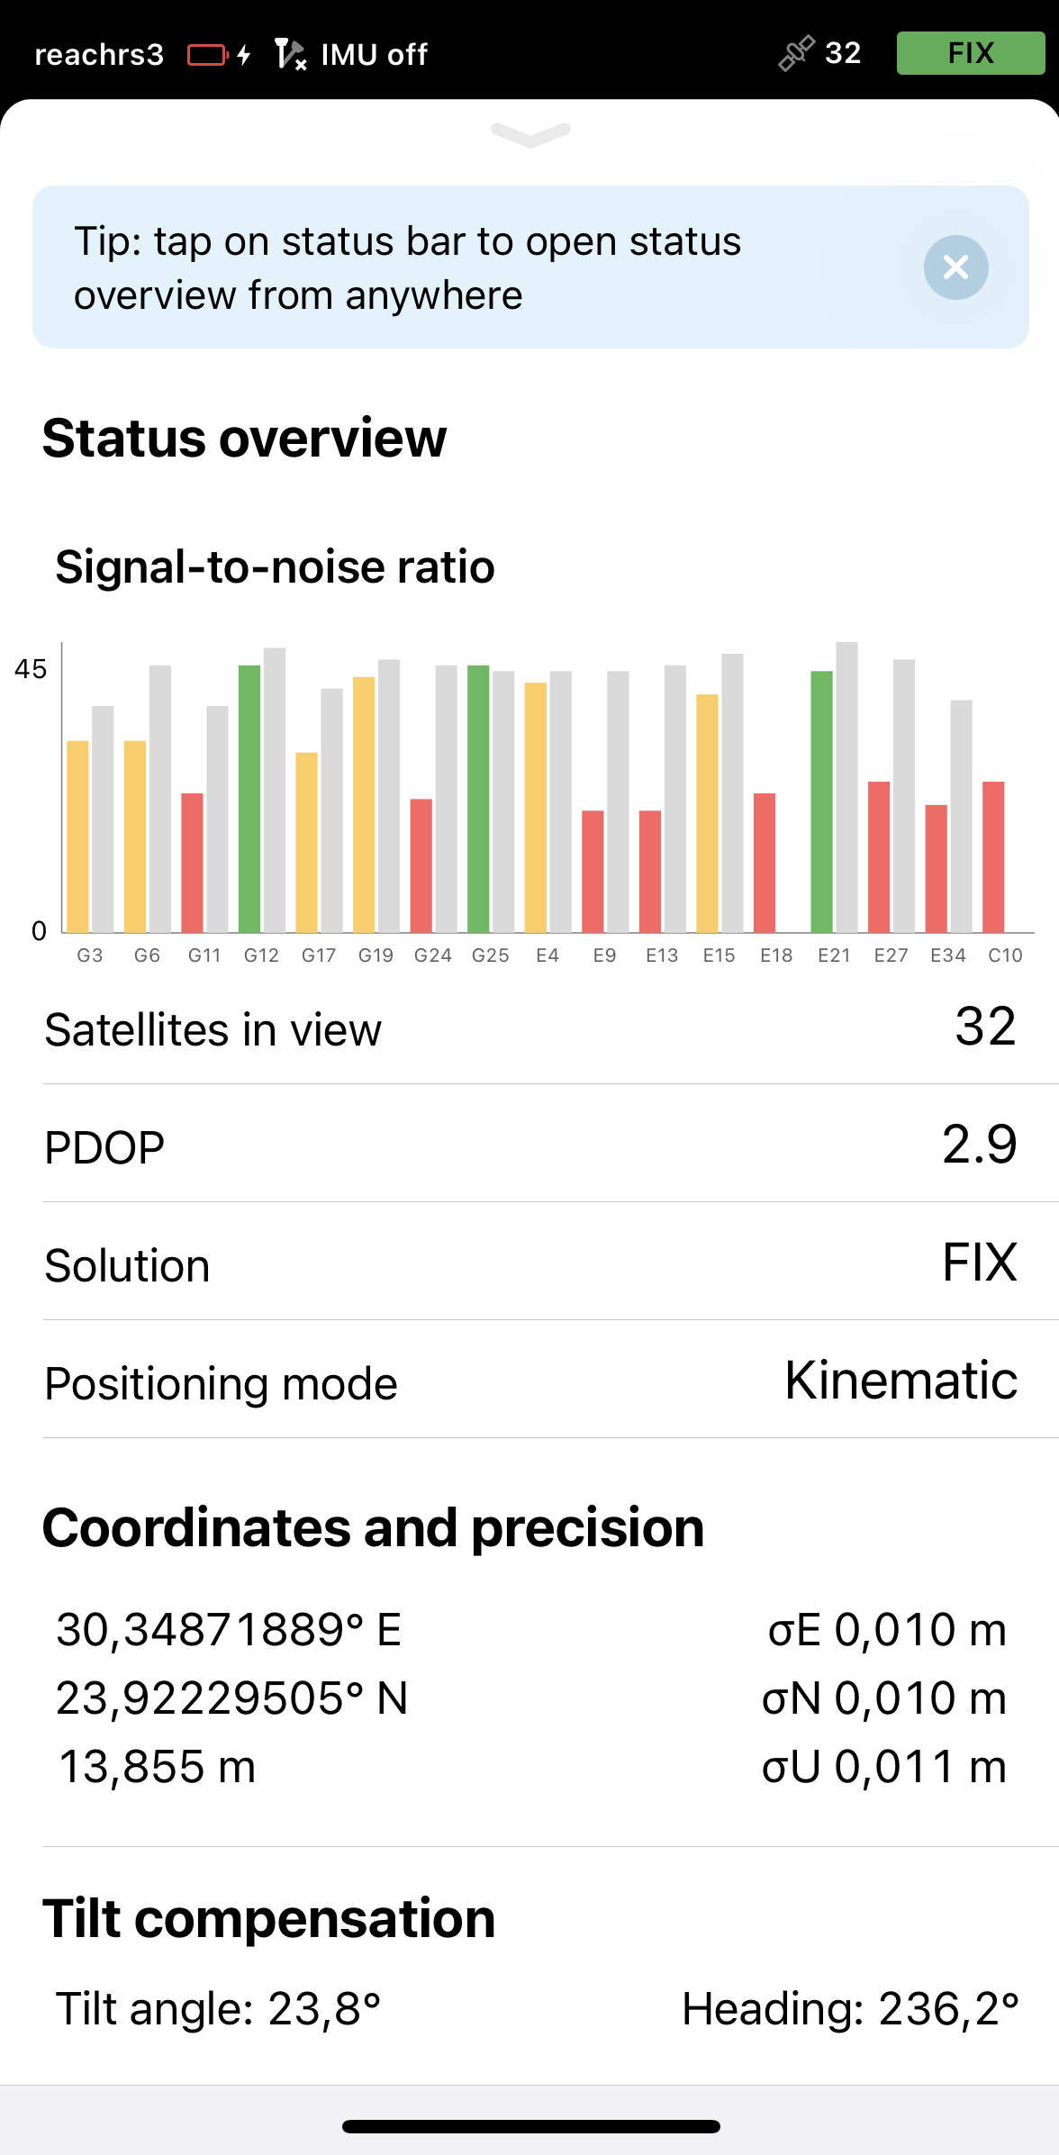The image size is (1059, 2155).
Task: Tap the longitude coordinate value
Action: click(x=229, y=1629)
